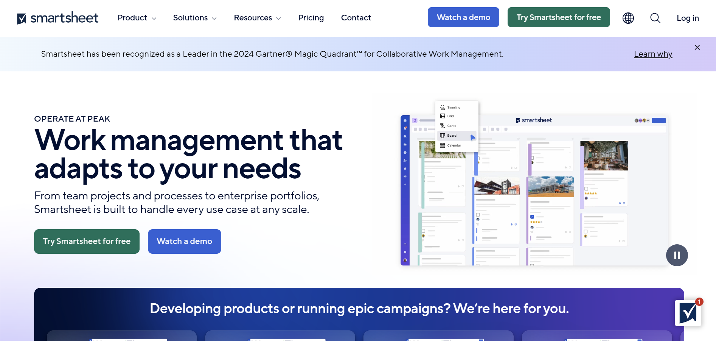Viewport: 716px width, 341px height.
Task: Click the Work management headline text
Action: click(x=188, y=154)
